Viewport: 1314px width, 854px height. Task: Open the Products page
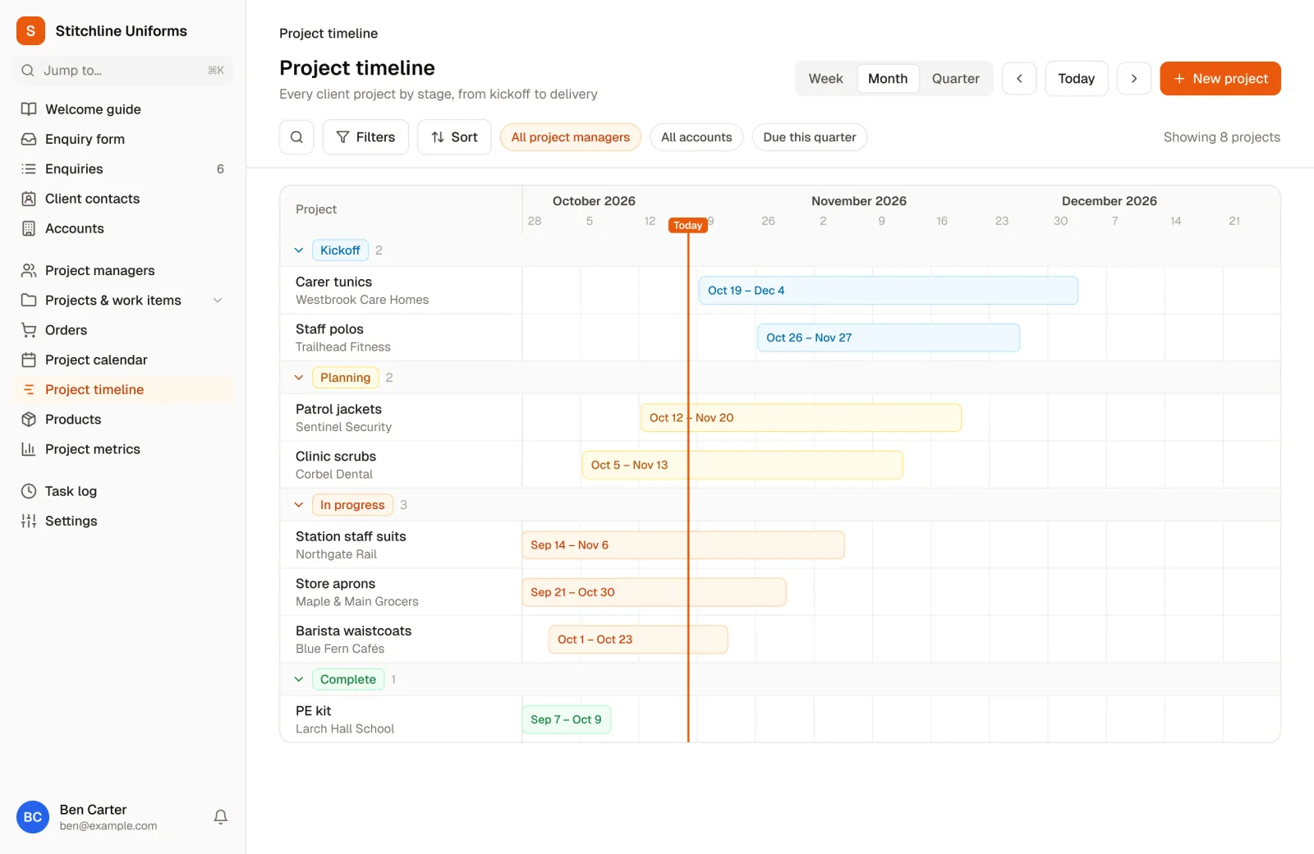coord(123,419)
